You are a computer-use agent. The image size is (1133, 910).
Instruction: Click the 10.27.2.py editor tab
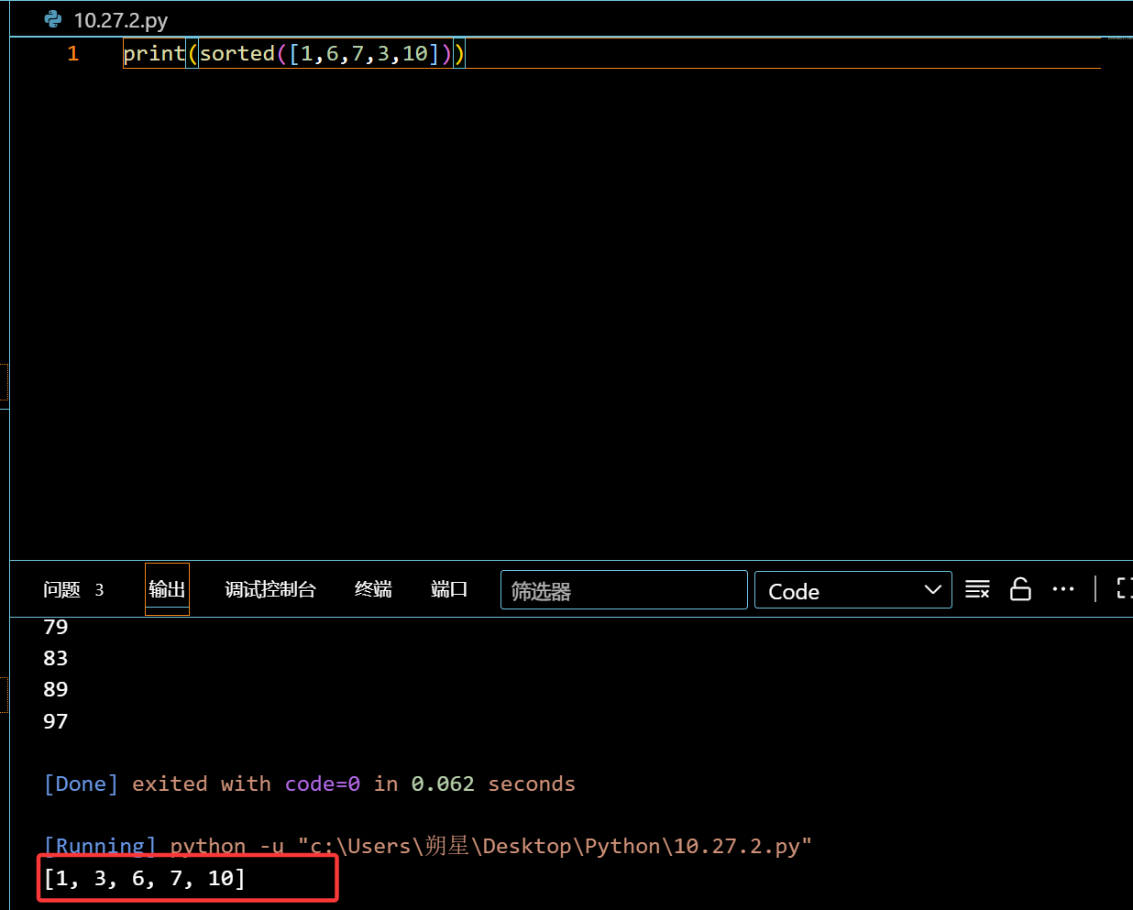120,19
